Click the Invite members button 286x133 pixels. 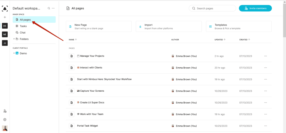255,8
